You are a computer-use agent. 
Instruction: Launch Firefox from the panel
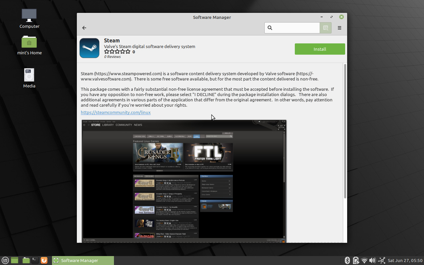pyautogui.click(x=44, y=260)
